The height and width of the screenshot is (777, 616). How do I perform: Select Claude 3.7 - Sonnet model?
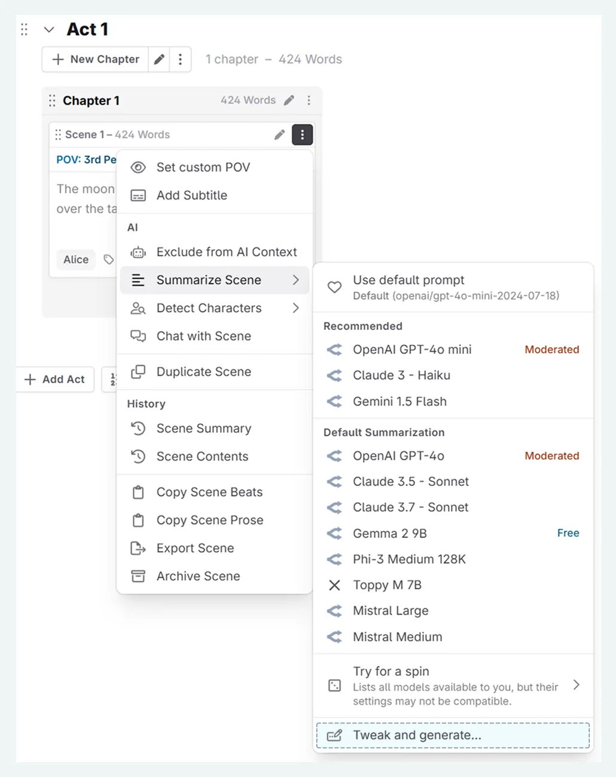(x=410, y=507)
